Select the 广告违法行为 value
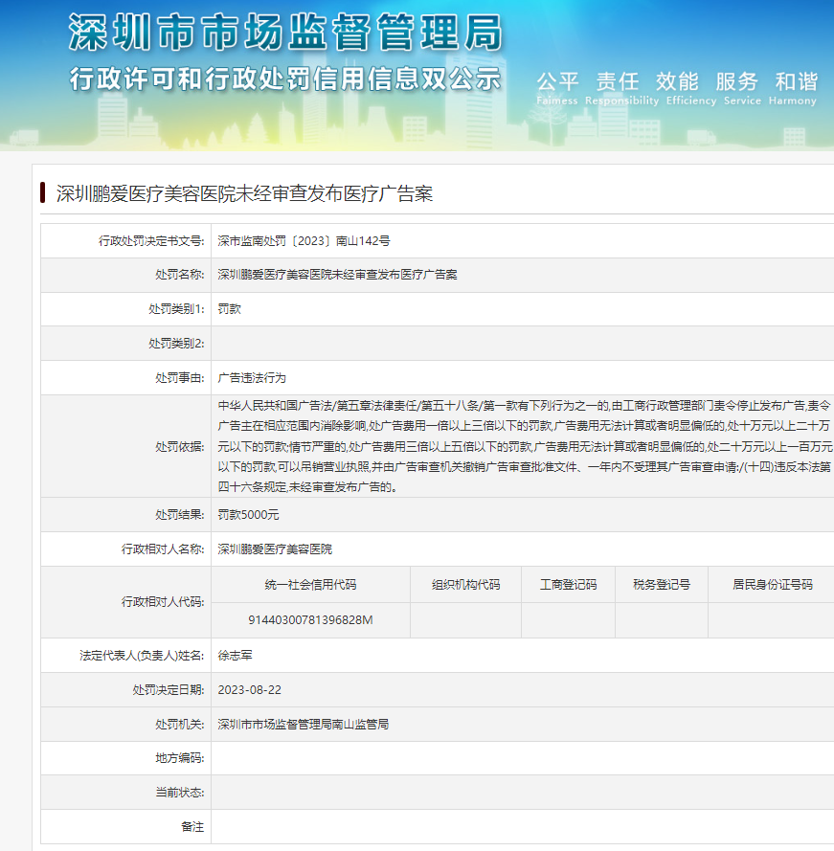This screenshot has width=834, height=851. [252, 378]
